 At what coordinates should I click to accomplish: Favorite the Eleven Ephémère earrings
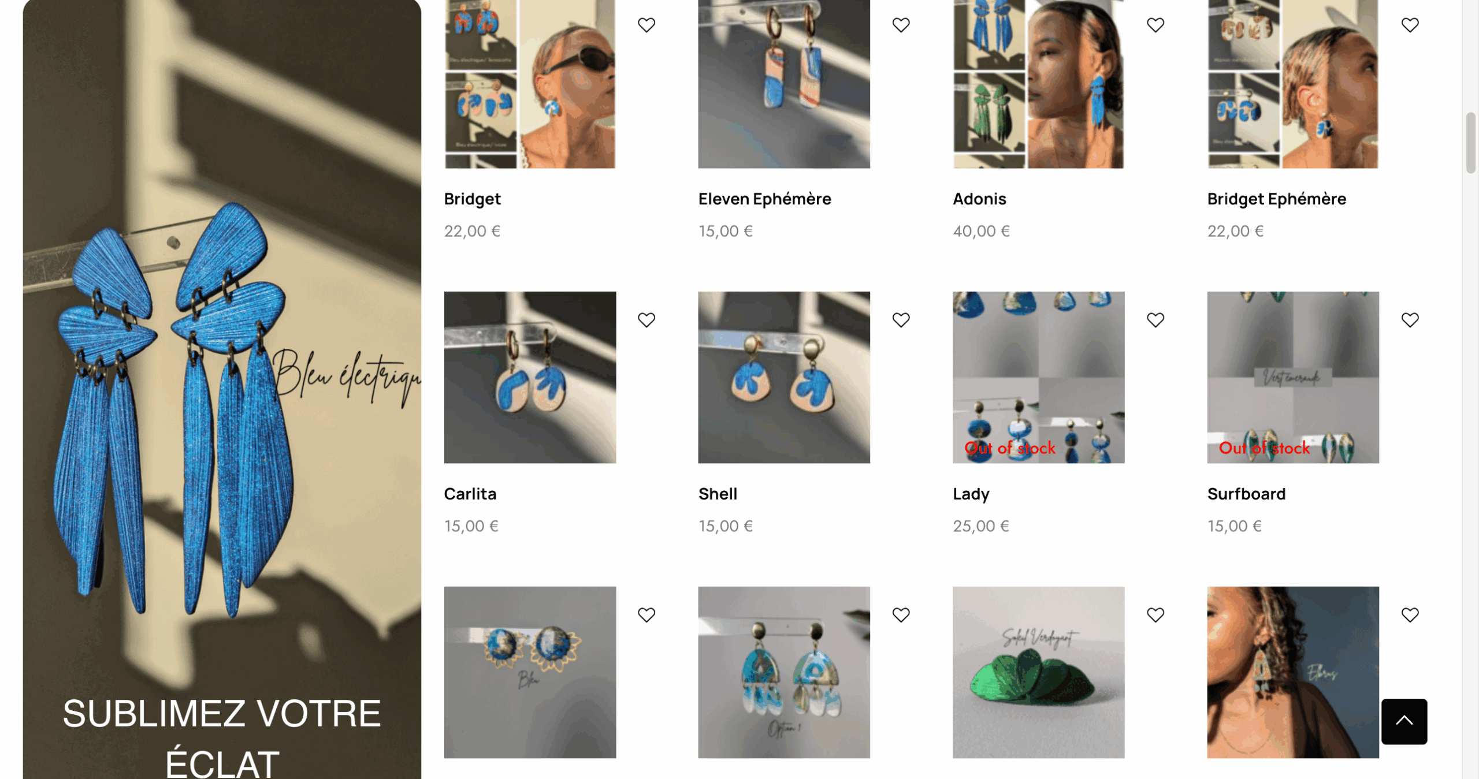[x=901, y=25]
